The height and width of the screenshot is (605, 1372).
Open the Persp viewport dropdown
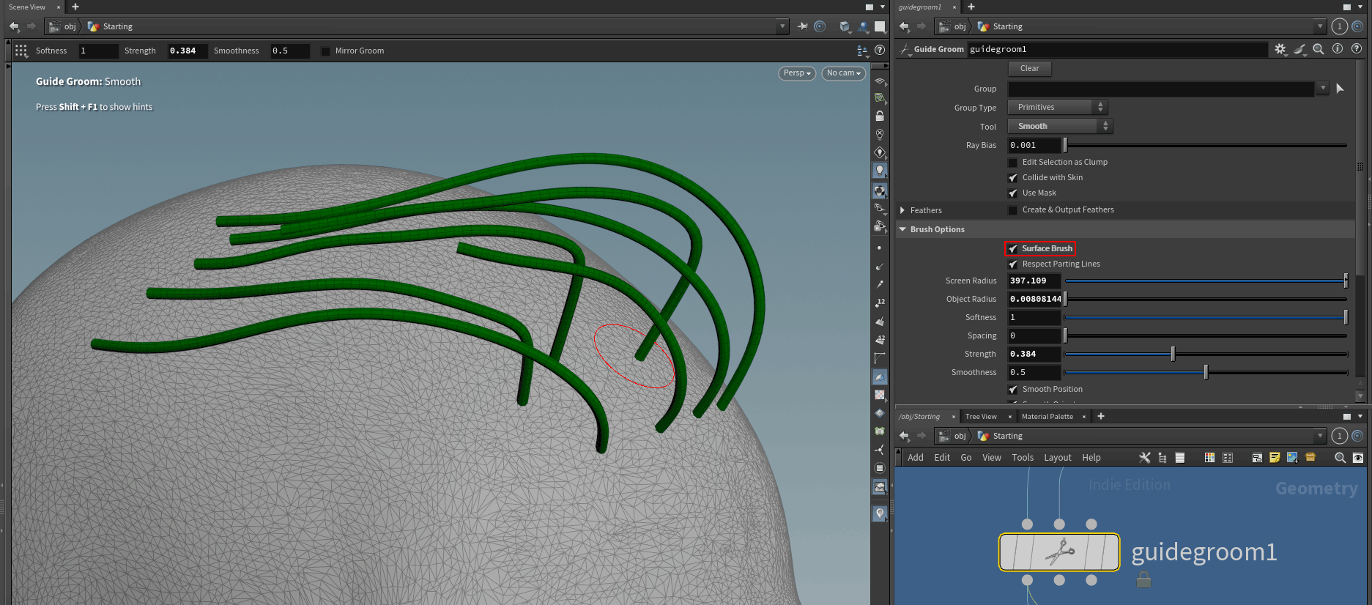797,73
